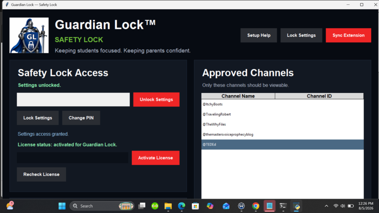Click the taskbar Search box

pos(102,206)
